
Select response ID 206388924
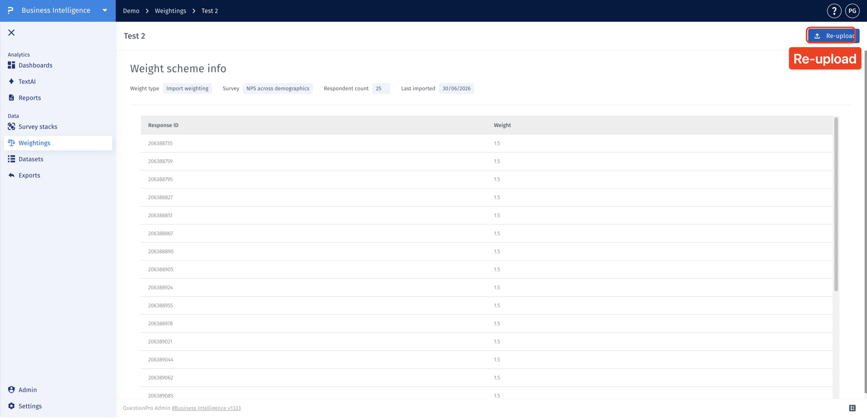click(160, 287)
